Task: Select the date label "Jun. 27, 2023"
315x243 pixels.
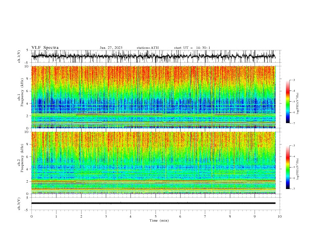Action: tap(111, 48)
